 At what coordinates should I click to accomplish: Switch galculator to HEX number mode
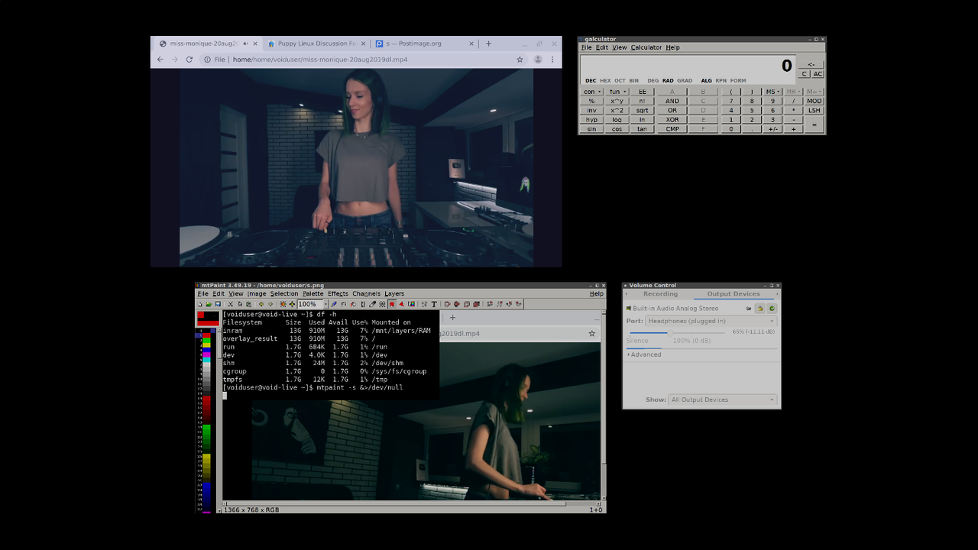tap(604, 80)
